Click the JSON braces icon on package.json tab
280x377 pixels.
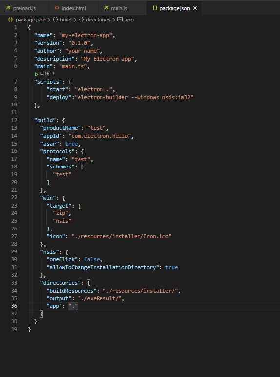155,8
